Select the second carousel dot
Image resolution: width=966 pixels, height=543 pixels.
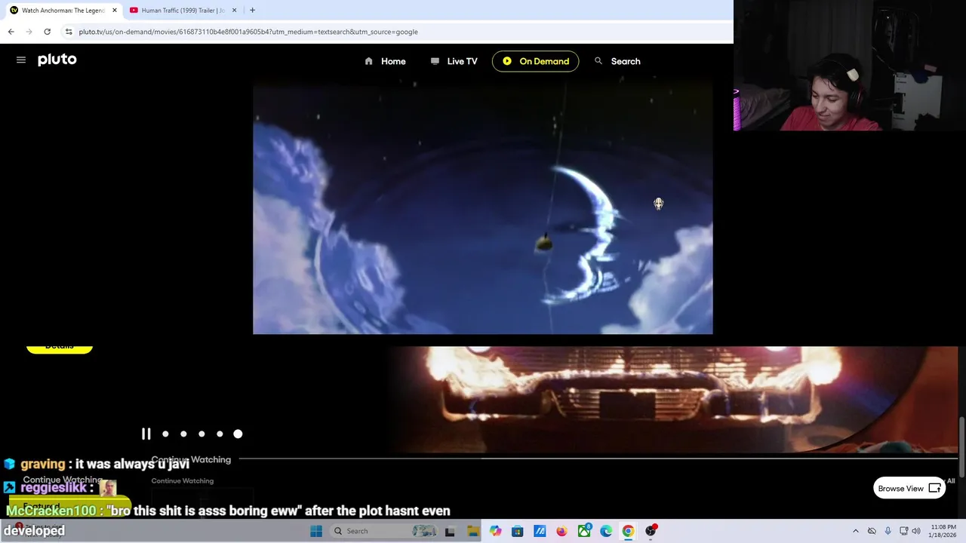click(183, 434)
